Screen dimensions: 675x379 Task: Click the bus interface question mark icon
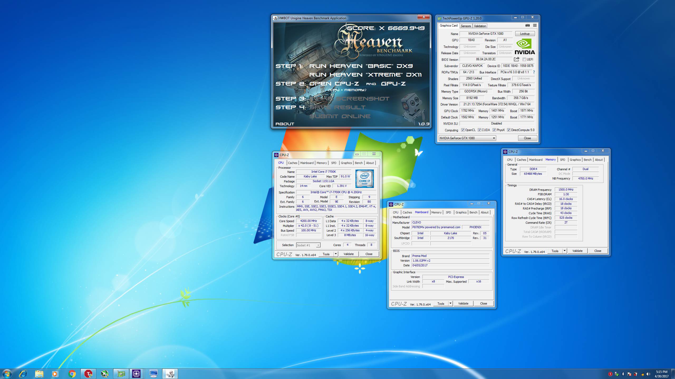click(534, 72)
